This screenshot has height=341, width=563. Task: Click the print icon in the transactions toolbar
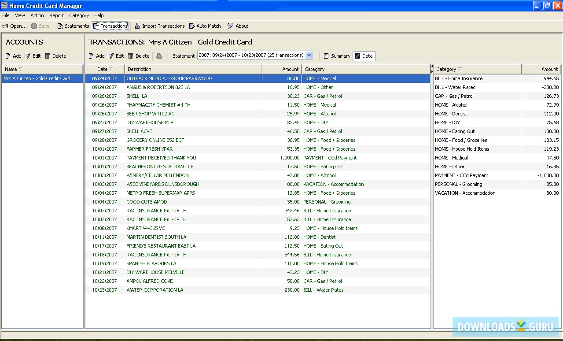[x=159, y=56]
